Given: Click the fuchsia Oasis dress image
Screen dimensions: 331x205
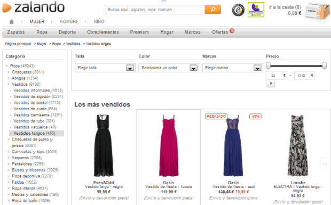Looking at the screenshot, I should (169, 145).
